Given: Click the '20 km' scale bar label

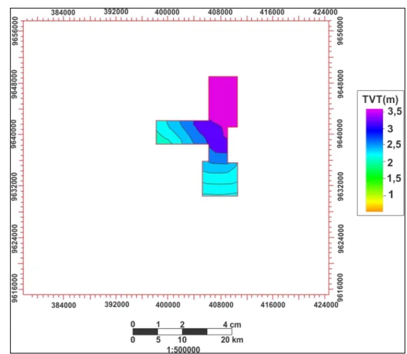Looking at the screenshot, I should pos(232,339).
